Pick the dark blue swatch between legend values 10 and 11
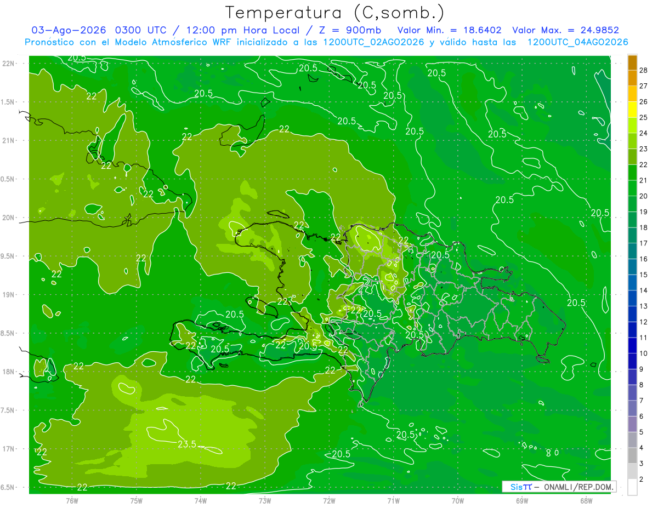This screenshot has width=658, height=508. tap(632, 346)
